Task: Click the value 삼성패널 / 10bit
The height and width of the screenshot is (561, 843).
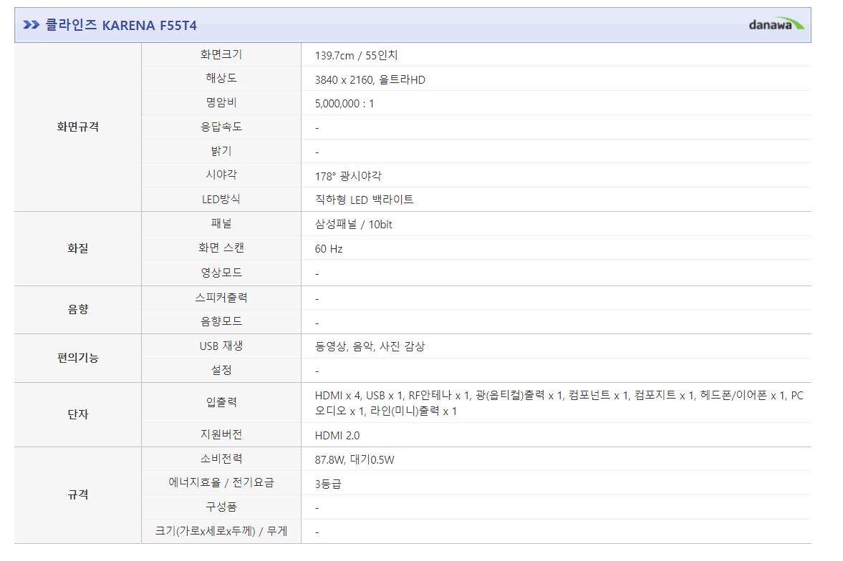Action: (354, 225)
